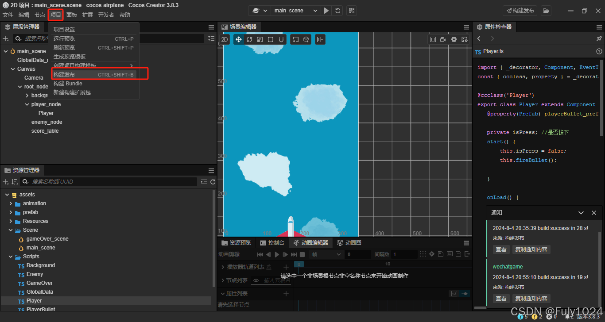Expand the animation folder in assets
Screen dimensions: 605x322
click(11, 203)
